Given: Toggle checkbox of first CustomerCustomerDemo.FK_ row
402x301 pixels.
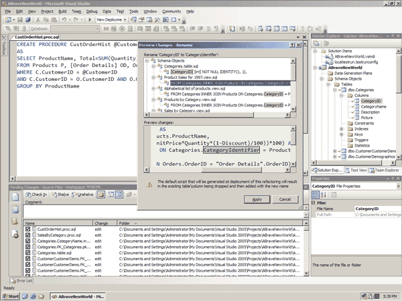Looking at the screenshot, I should [x=27, y=258].
